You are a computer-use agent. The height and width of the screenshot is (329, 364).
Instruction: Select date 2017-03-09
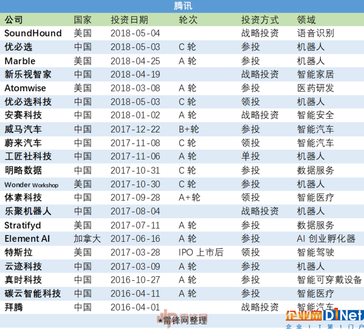[135, 266]
